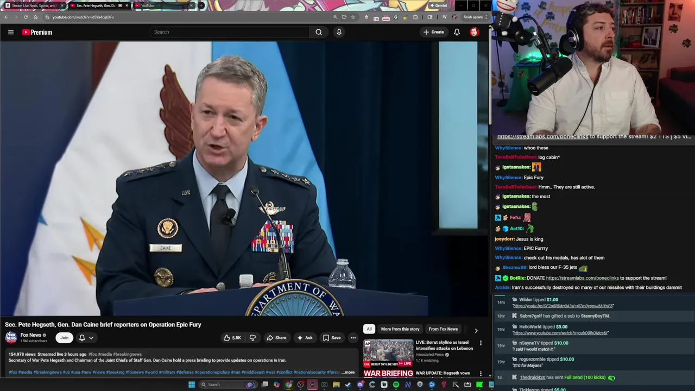Screen dimensions: 695x391
Task: Open Spotify from the taskbar
Action: click(396, 384)
